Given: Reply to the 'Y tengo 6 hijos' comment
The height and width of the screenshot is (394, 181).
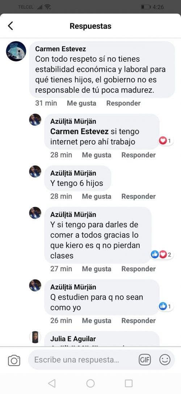Looking at the screenshot, I should pos(139,196).
